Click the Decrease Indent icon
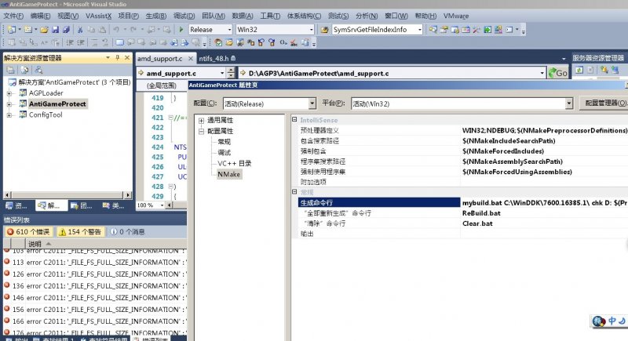 click(70, 42)
